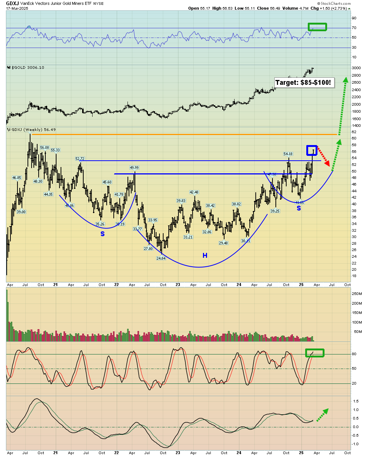The width and height of the screenshot is (368, 456).
Task: Click the 27.80 price low label
Action: [148, 248]
